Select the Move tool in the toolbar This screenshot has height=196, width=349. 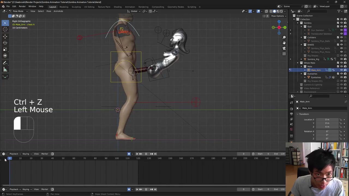[x=5, y=36]
